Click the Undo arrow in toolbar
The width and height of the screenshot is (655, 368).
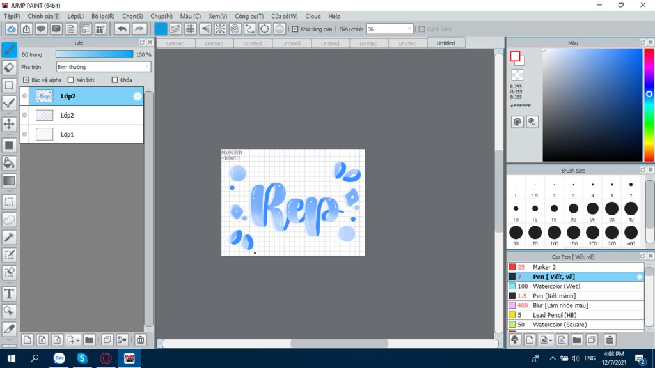click(x=122, y=29)
